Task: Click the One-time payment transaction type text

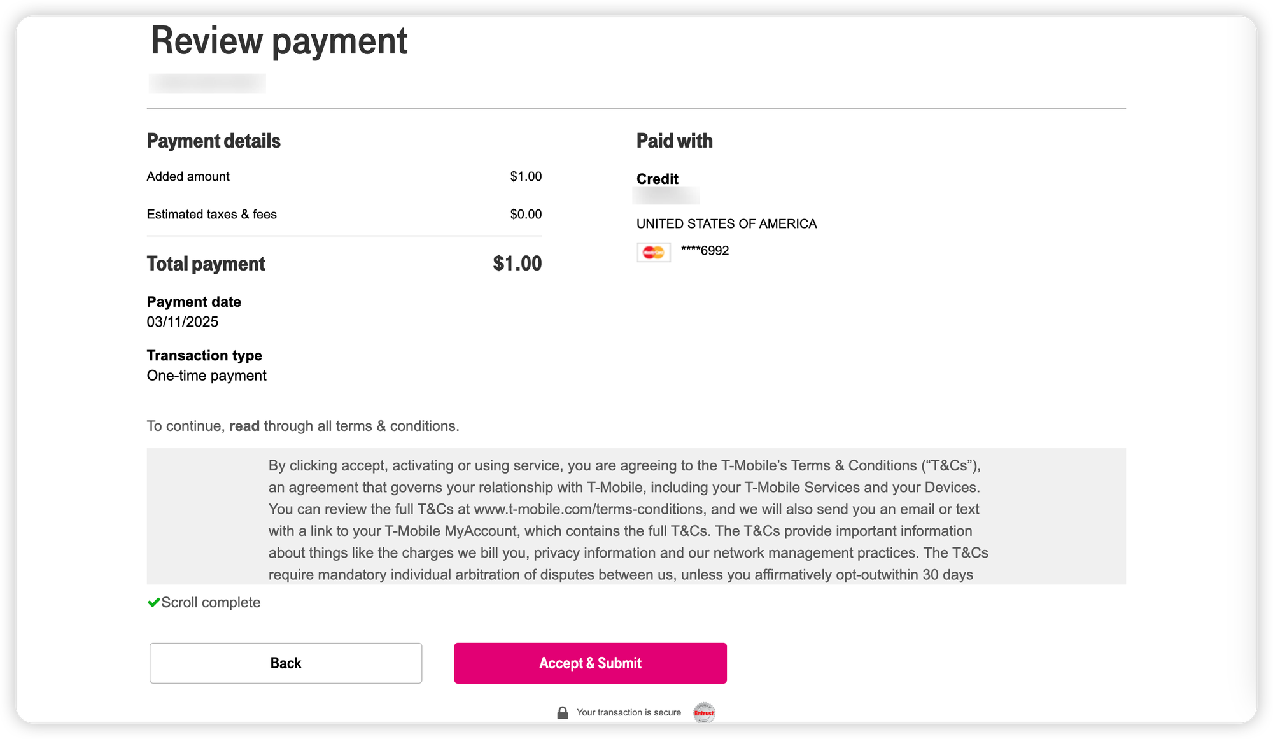Action: [206, 376]
